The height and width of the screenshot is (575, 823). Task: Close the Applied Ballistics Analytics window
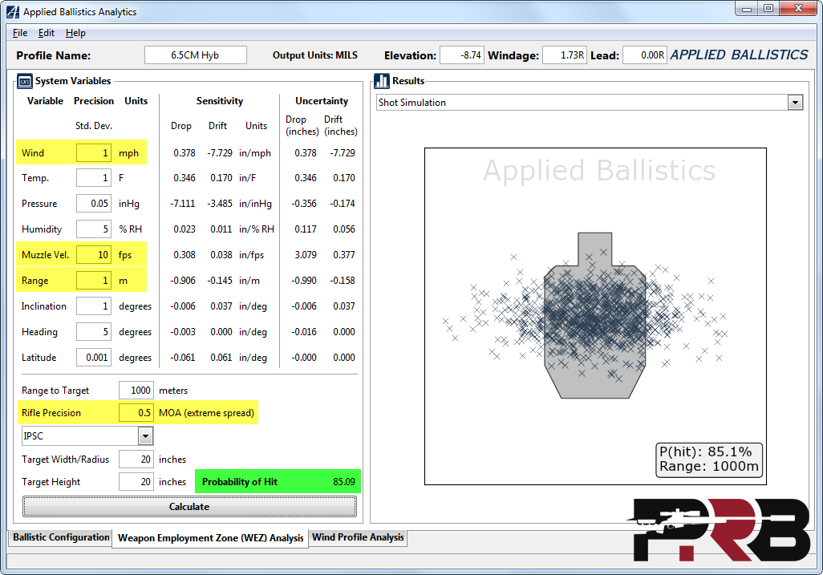798,9
